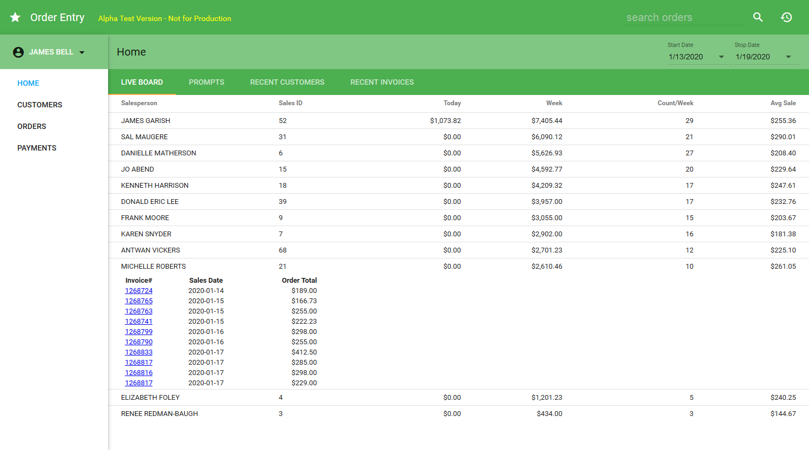
Task: Click the Order Total sub-table header
Action: [299, 281]
